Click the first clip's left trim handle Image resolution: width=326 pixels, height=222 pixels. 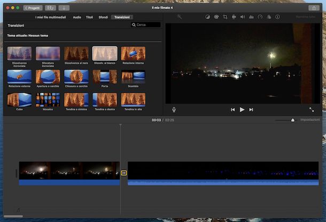[x=16, y=173]
